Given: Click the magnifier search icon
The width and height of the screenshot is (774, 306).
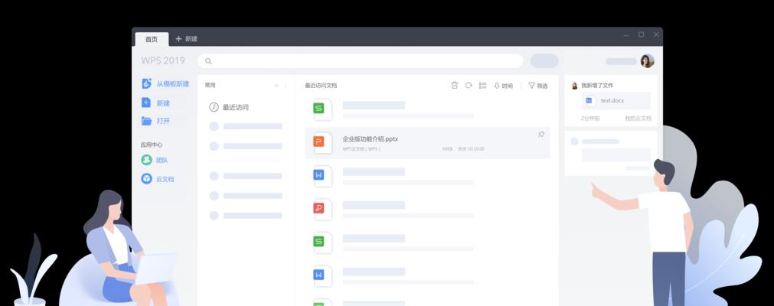Looking at the screenshot, I should (x=208, y=61).
